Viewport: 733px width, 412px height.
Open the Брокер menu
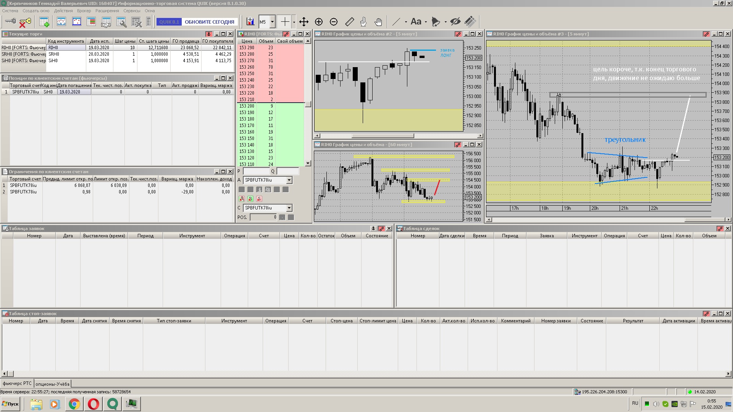pyautogui.click(x=84, y=11)
